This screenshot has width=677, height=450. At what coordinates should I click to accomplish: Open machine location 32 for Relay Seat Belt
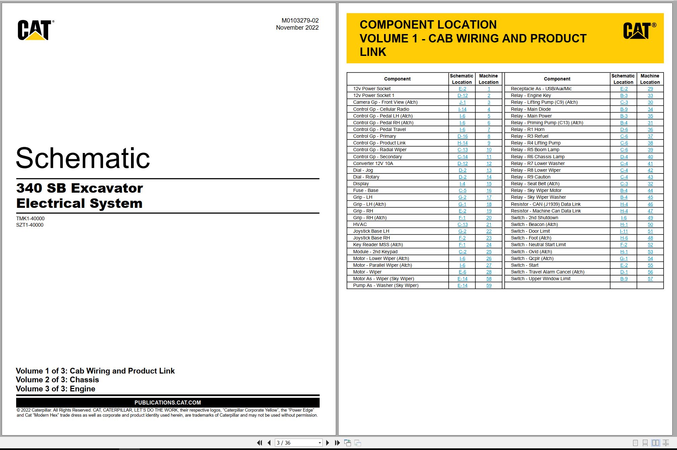pyautogui.click(x=650, y=184)
